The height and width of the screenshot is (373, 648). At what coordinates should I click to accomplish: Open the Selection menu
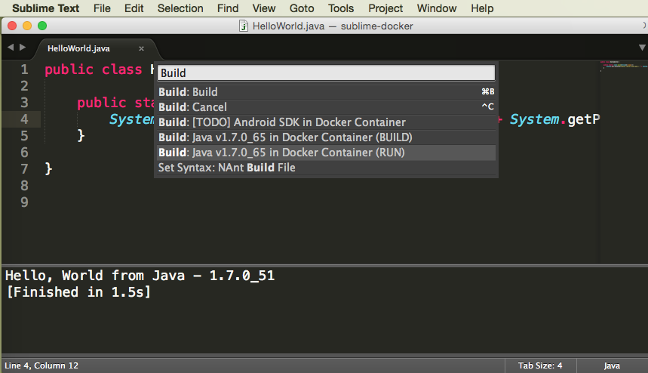180,8
